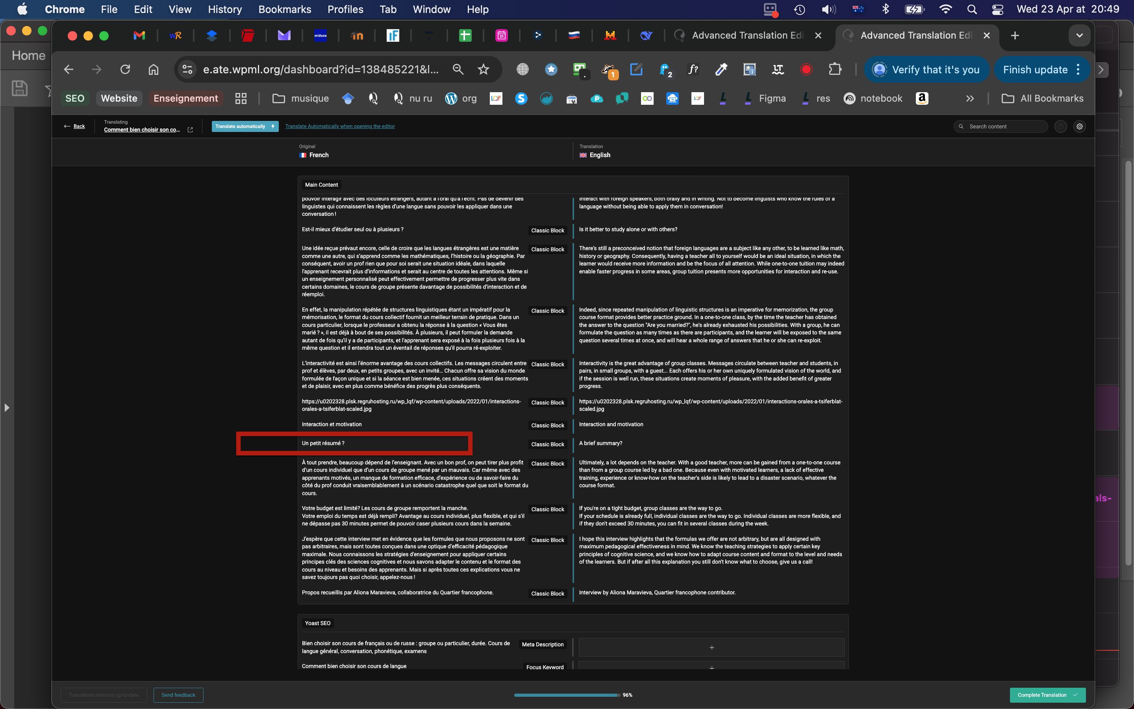Open All Bookmarks folder
This screenshot has width=1134, height=709.
coord(1042,98)
